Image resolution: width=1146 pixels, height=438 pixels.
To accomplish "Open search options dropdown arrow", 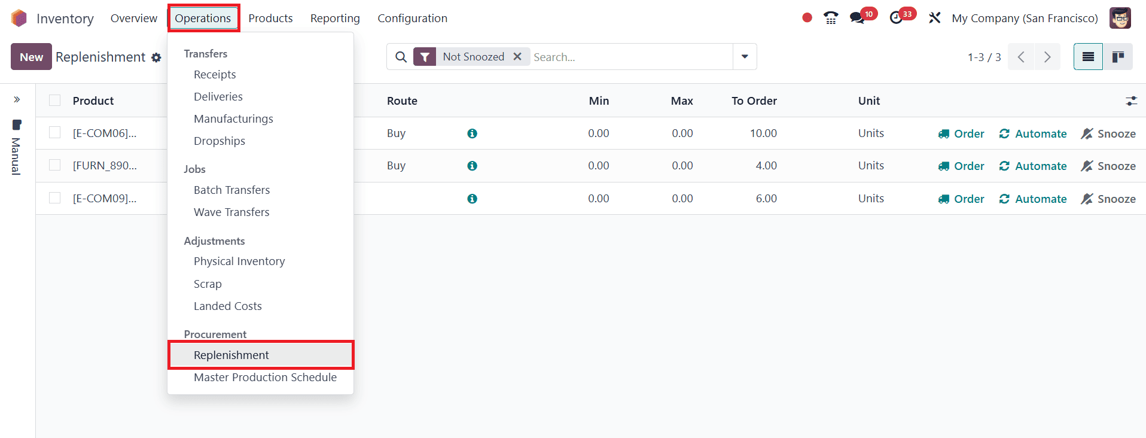I will point(745,57).
